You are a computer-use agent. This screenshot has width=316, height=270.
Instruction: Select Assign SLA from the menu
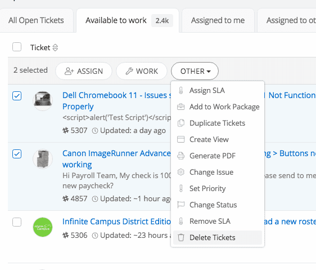[x=218, y=90]
